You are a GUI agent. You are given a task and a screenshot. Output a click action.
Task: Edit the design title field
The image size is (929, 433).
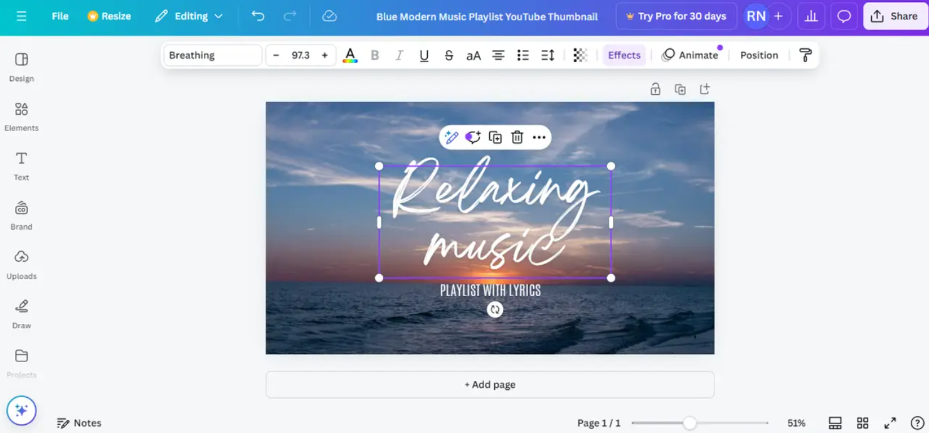tap(487, 17)
